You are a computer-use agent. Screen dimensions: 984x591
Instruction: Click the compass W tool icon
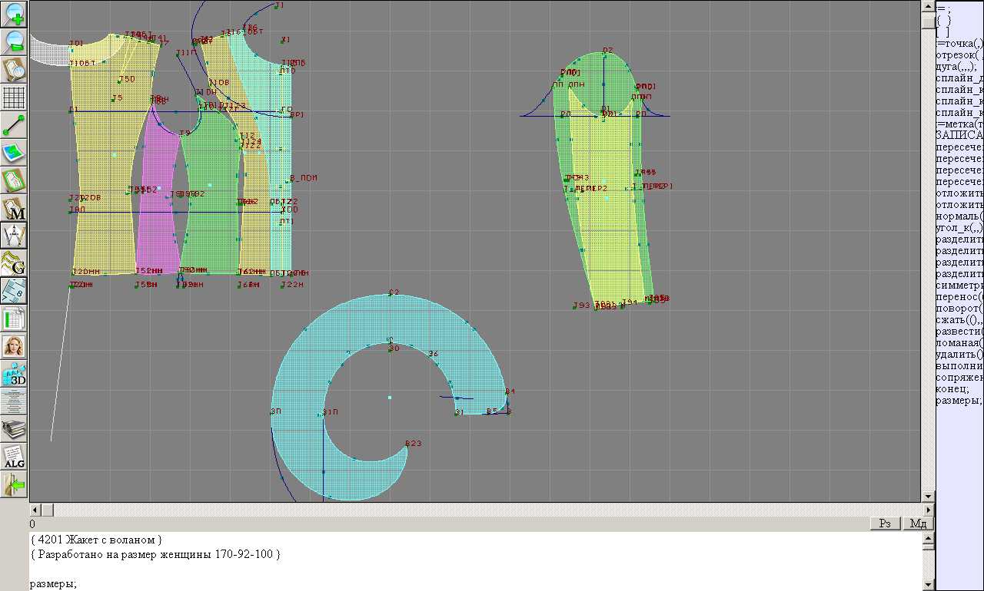click(x=15, y=236)
